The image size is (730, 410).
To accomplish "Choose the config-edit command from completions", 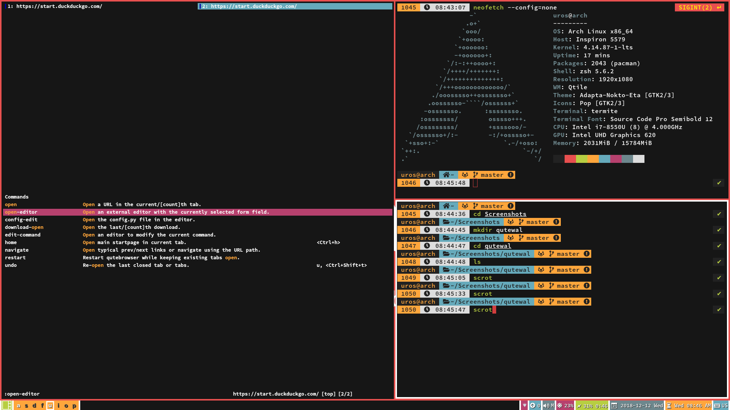I will [21, 219].
